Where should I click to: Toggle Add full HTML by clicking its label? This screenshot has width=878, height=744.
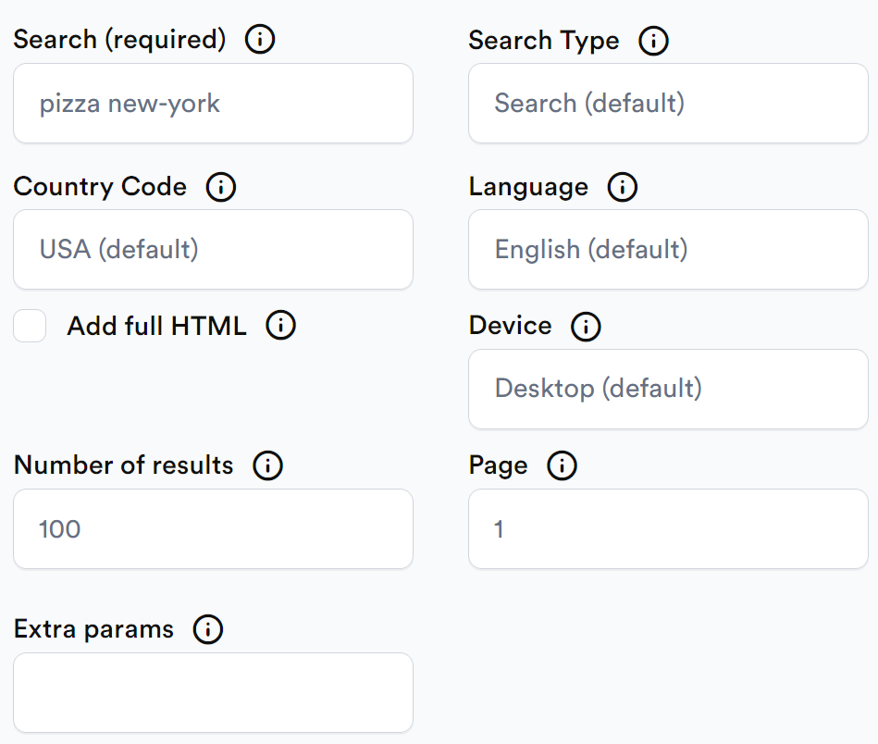155,326
